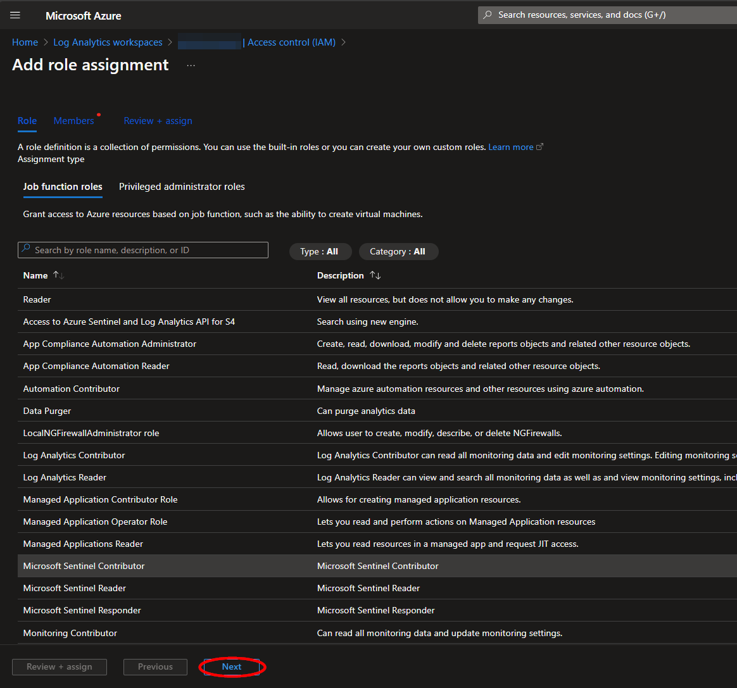Click 'Search using new engine.' description

coord(368,322)
